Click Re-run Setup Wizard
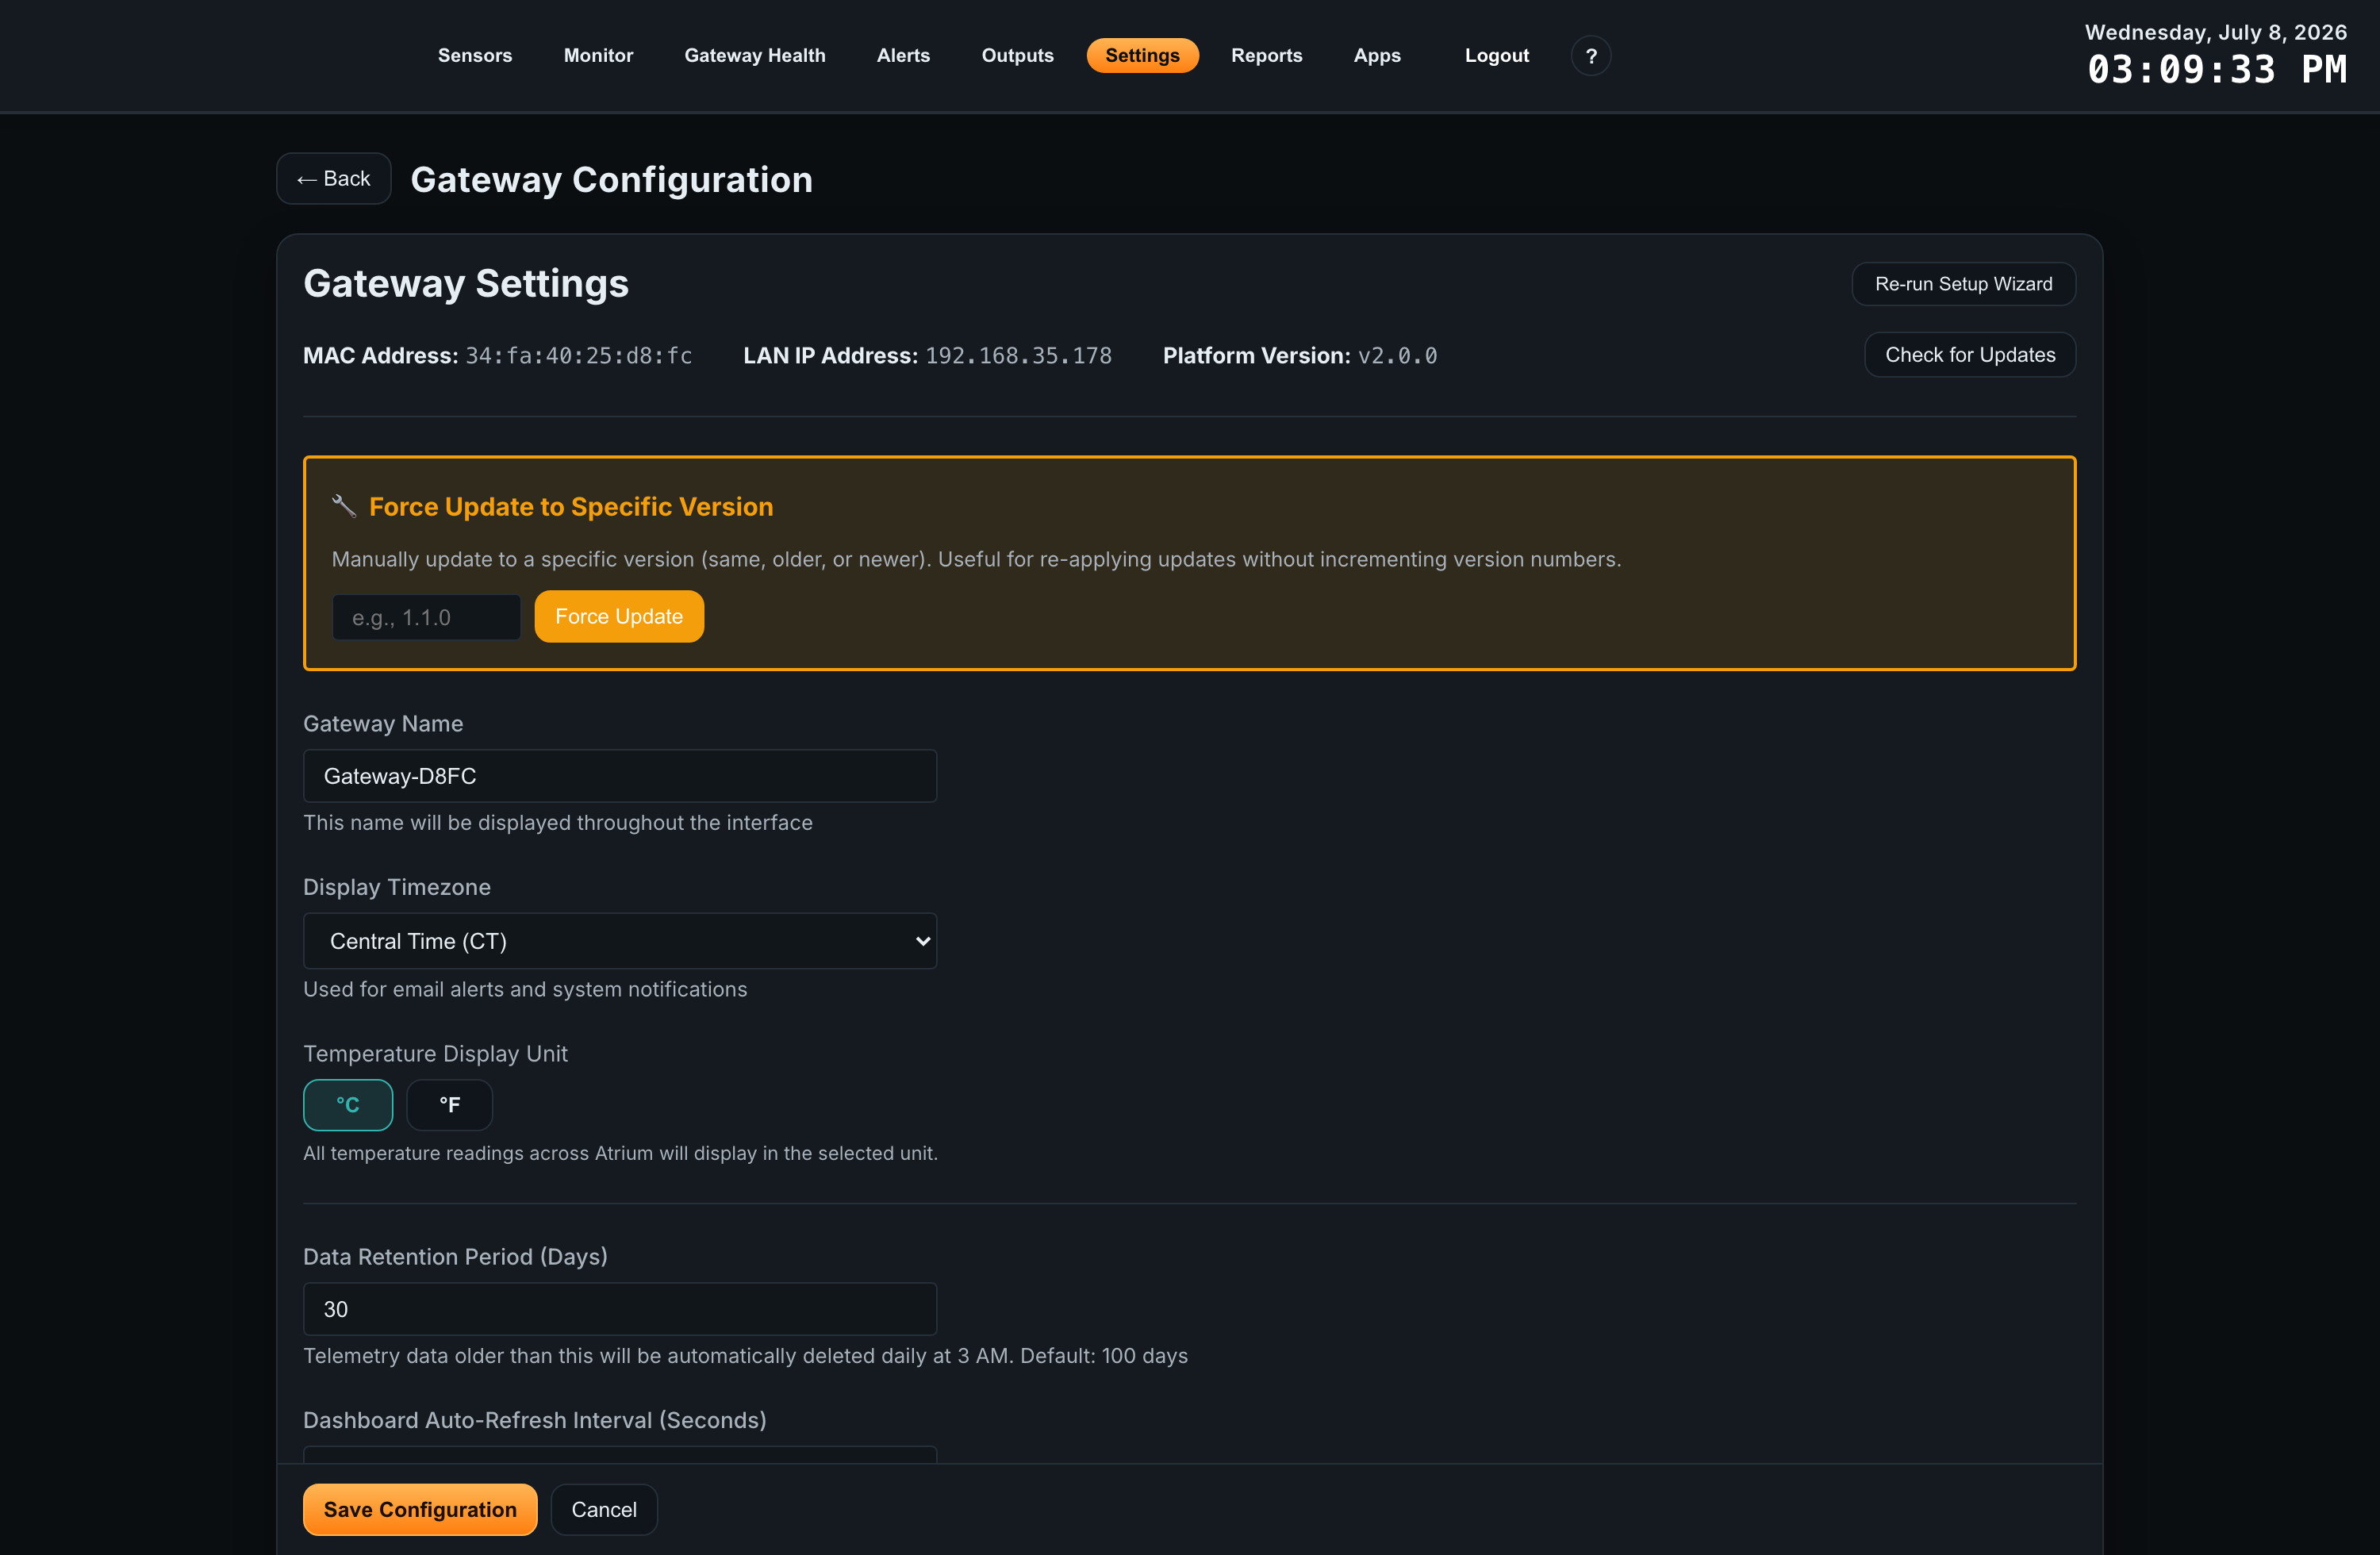 pos(1963,284)
